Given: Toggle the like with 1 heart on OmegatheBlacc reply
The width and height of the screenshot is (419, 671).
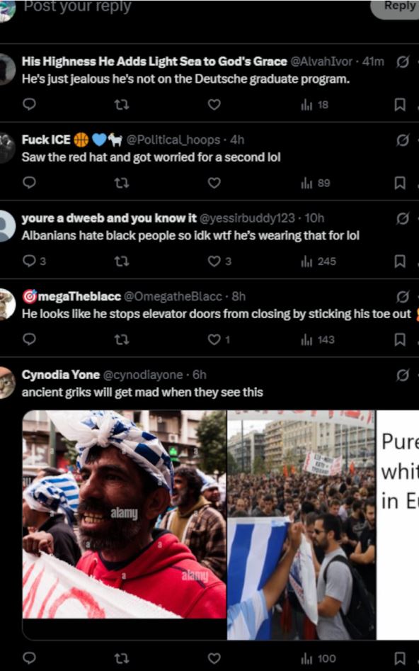Looking at the screenshot, I should (x=219, y=339).
